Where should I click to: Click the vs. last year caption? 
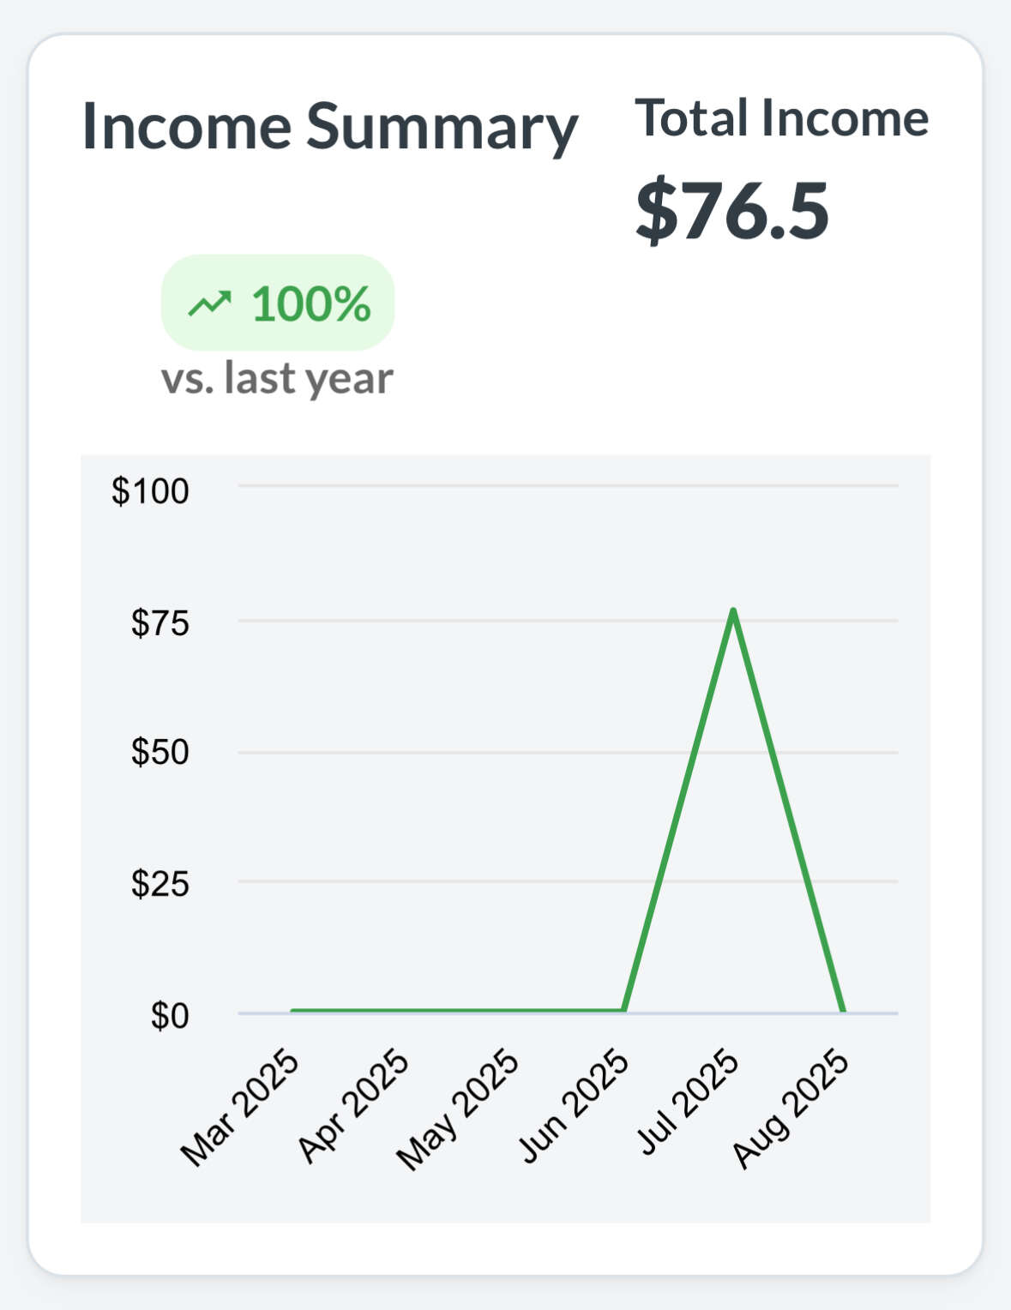pyautogui.click(x=277, y=378)
